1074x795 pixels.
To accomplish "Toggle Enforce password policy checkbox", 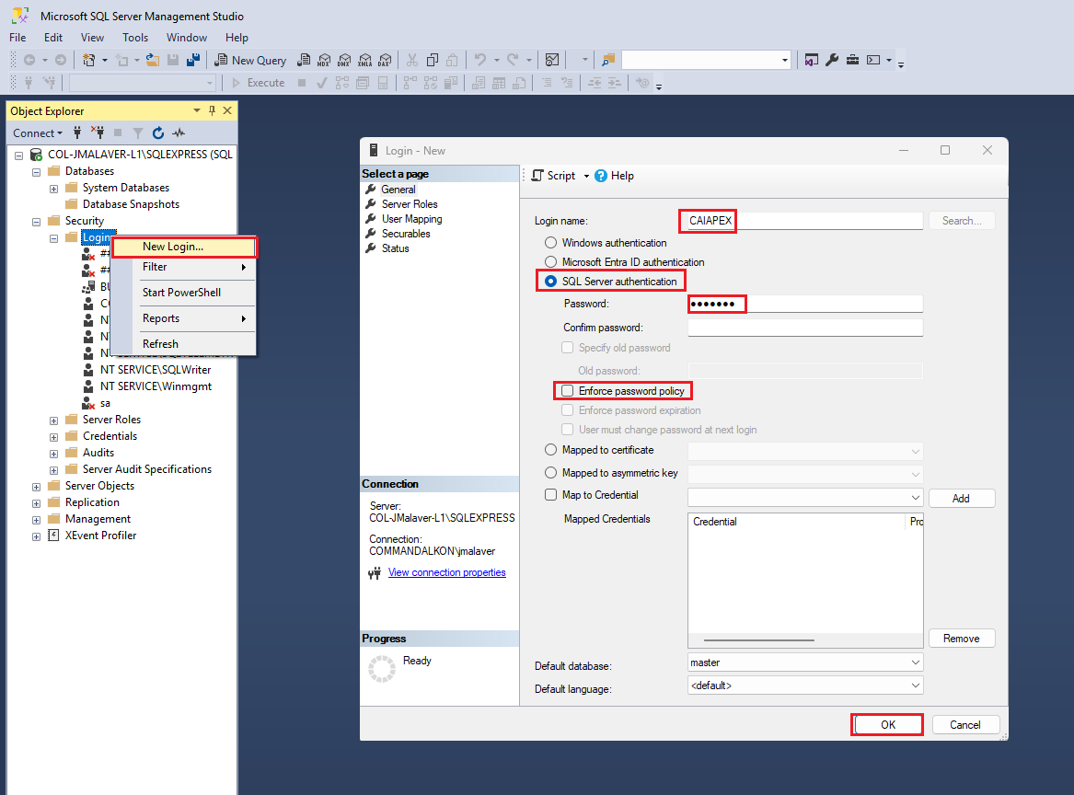I will [x=568, y=391].
